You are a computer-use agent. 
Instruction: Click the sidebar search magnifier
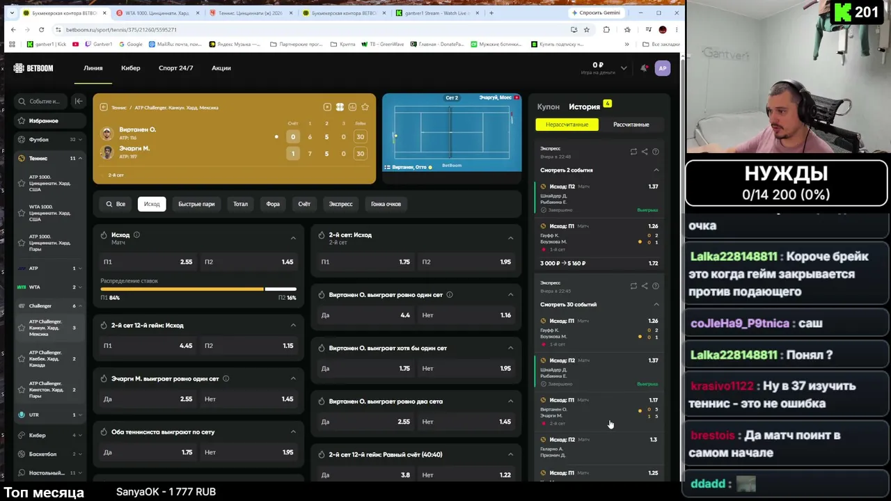[x=22, y=102]
